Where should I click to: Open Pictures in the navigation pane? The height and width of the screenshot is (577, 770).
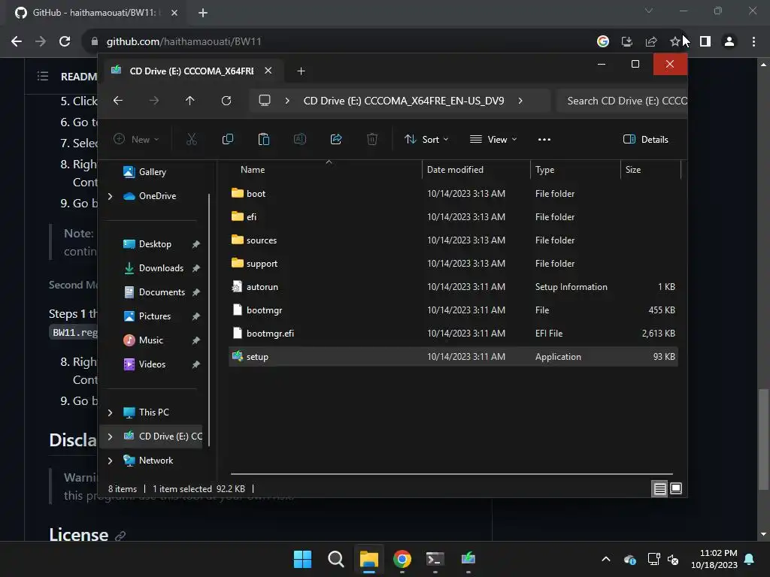tap(155, 316)
